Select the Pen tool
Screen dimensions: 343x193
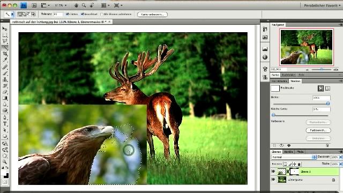tap(5, 117)
